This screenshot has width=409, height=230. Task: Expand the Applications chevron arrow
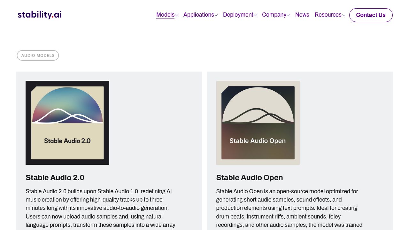(x=216, y=15)
